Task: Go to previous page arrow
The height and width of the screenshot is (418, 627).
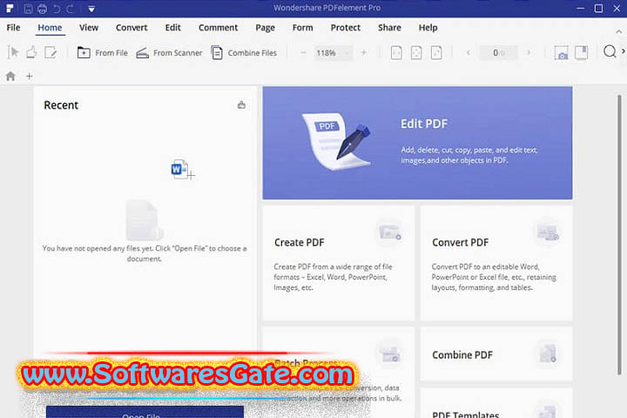Action: pos(469,52)
